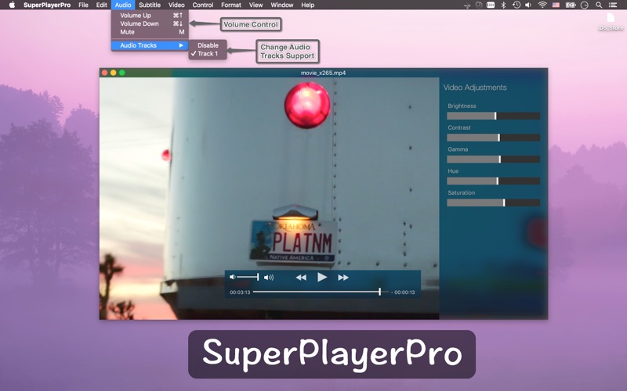627x391 pixels.
Task: Adjust the Brightness slider
Action: tap(494, 116)
